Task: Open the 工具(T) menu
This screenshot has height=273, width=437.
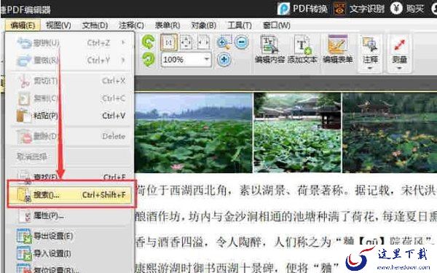Action: [x=240, y=25]
